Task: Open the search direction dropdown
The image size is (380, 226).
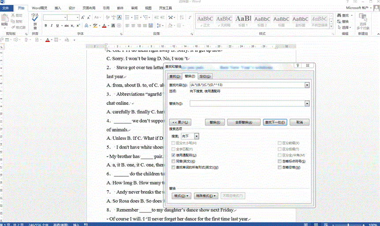Action: (x=196, y=137)
